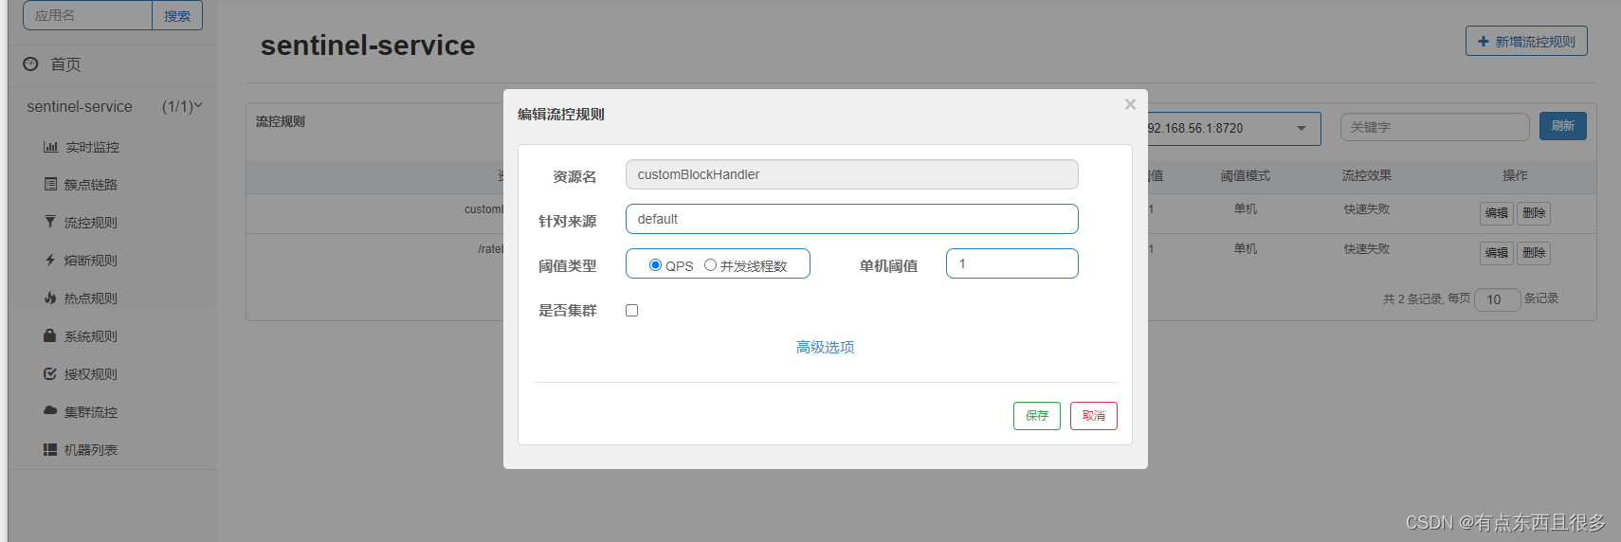1621x542 pixels.
Task: Click the page size field showing 10
Action: [1498, 299]
